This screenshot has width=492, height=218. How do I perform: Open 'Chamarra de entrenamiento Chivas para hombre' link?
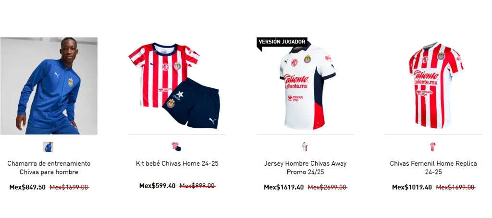pos(49,168)
